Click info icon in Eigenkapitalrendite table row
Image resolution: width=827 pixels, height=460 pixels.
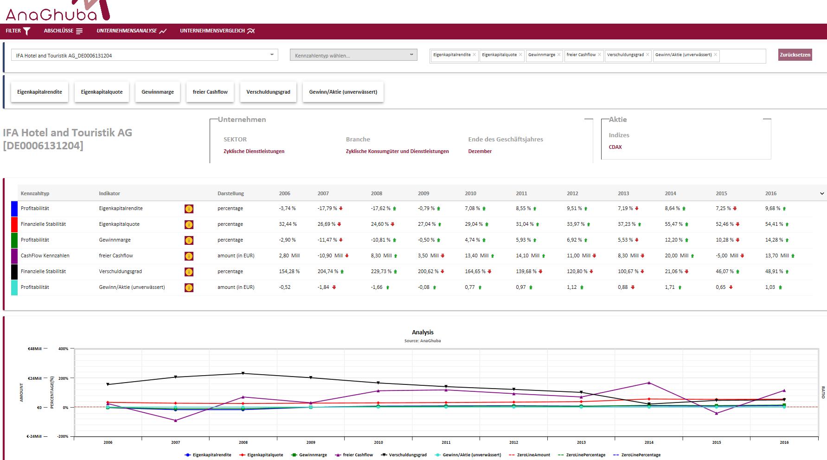click(x=189, y=209)
